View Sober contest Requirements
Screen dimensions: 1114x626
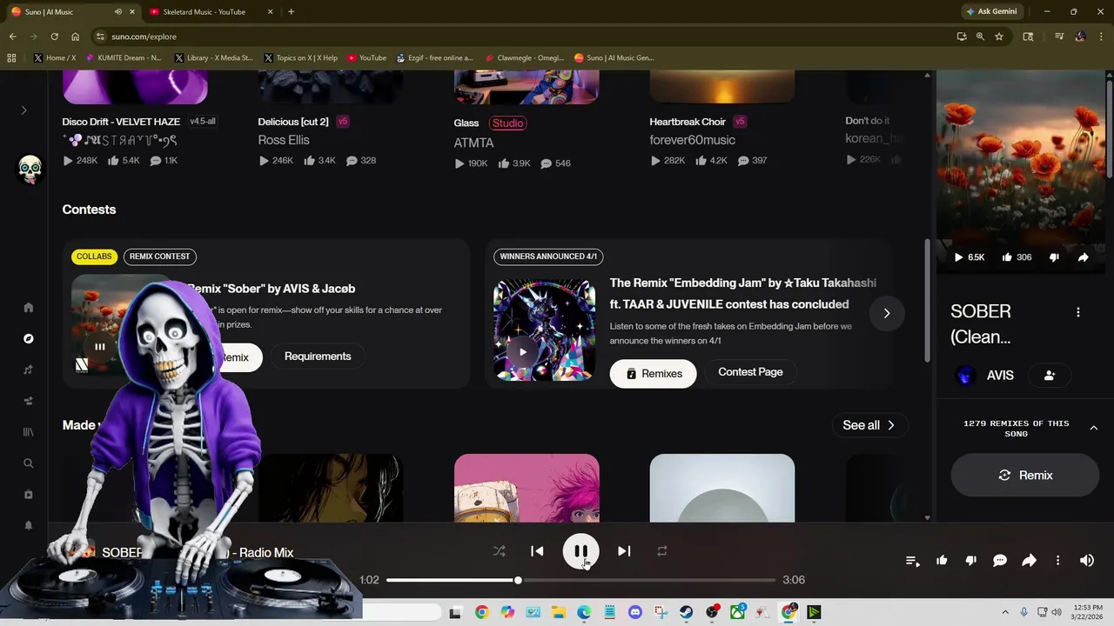[x=318, y=356]
